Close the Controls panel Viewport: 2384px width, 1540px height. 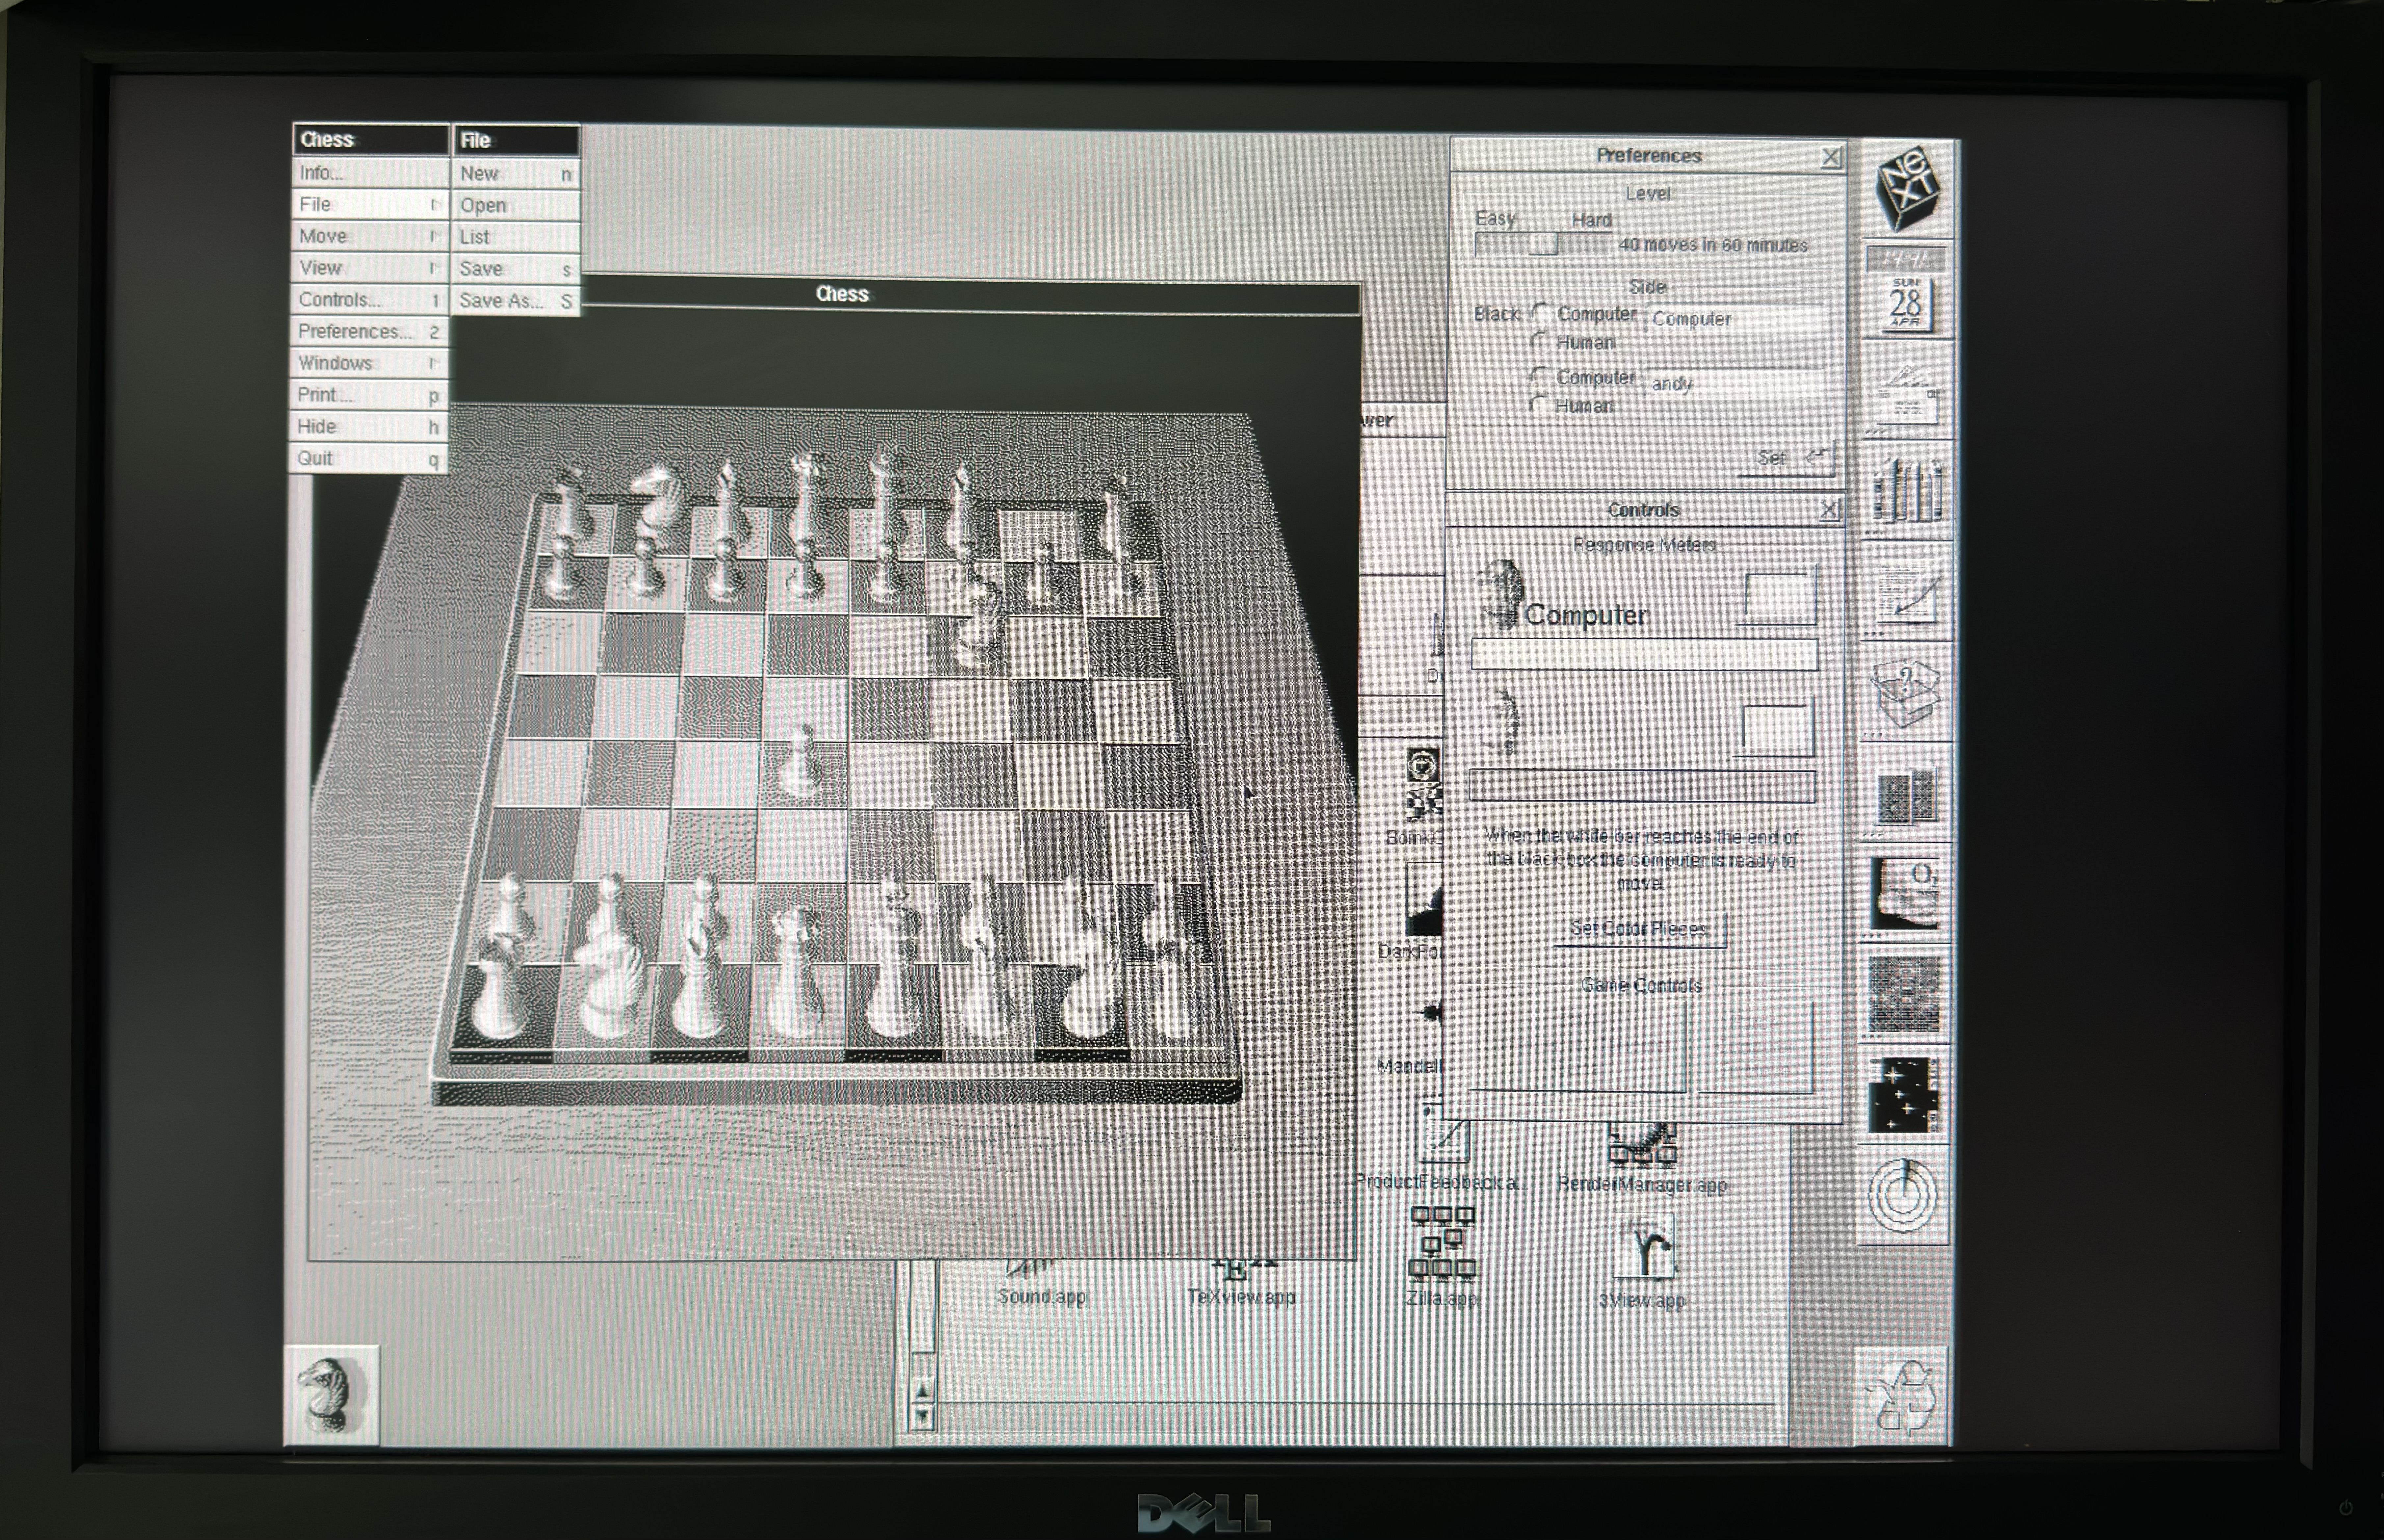click(x=1829, y=510)
